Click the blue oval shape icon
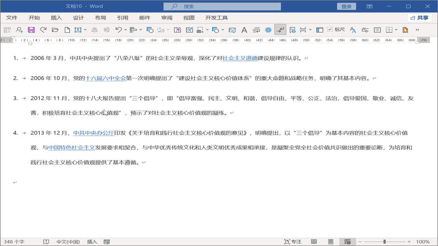Screen dimensions: 438x246 268,30
